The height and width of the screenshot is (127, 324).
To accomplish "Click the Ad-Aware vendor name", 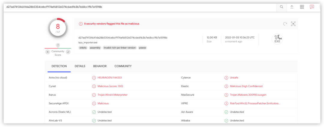I will click(187, 112).
